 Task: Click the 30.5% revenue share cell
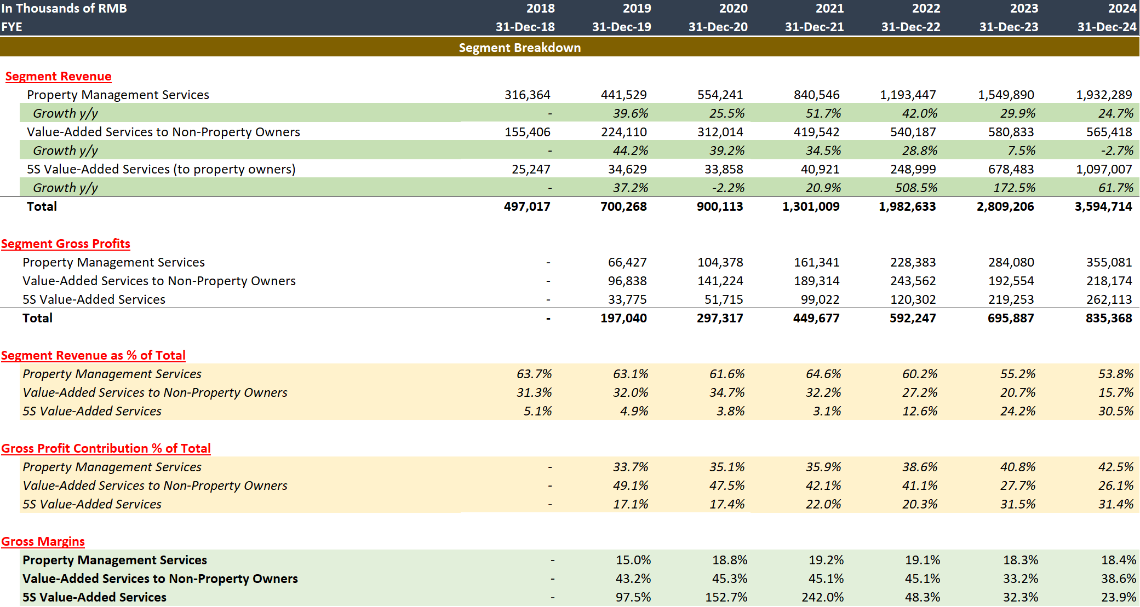[x=1115, y=412]
